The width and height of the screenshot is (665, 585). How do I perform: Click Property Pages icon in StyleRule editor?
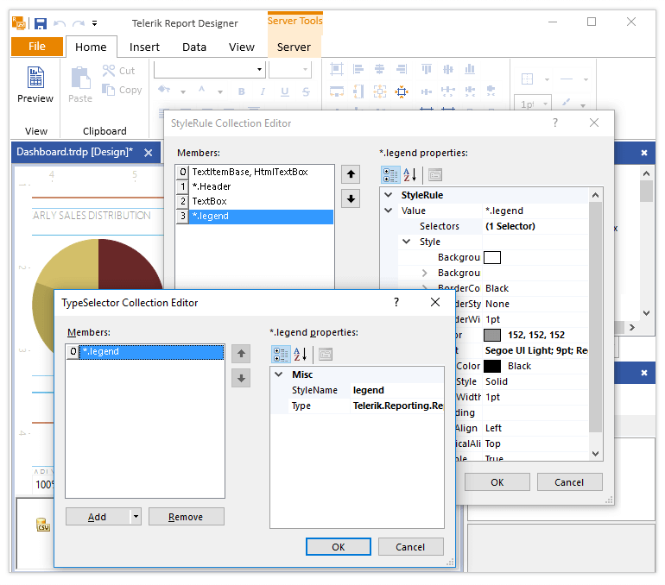coord(435,174)
